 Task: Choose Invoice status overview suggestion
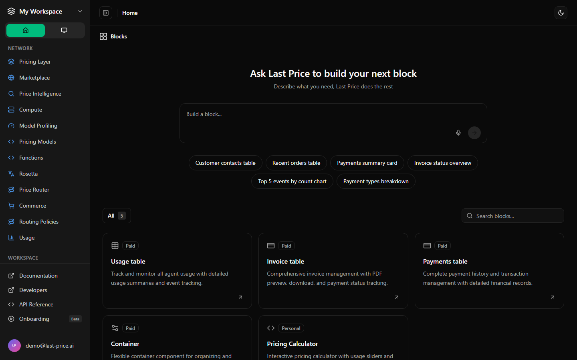click(443, 163)
